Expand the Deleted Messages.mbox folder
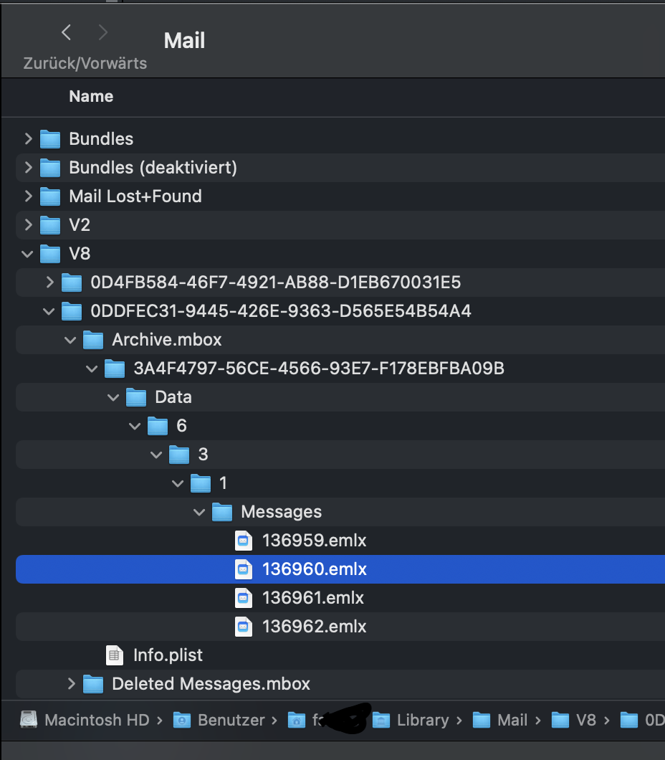 (x=71, y=683)
